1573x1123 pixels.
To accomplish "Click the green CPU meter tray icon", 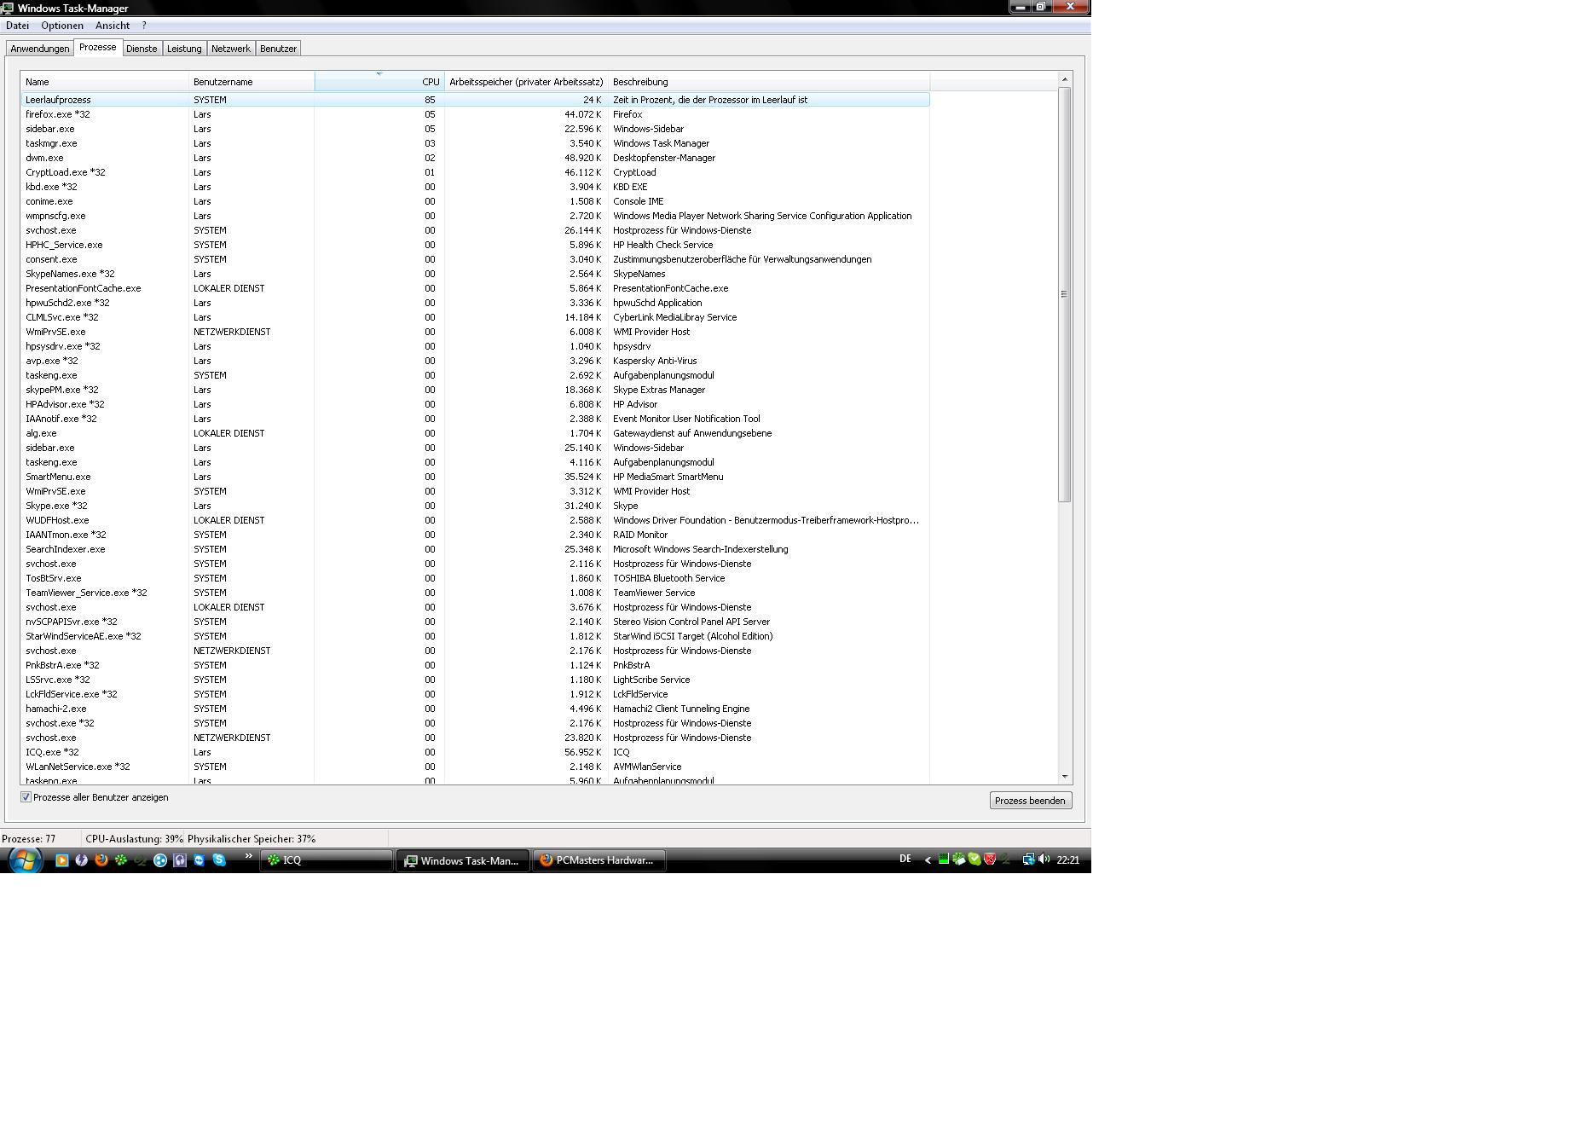I will [944, 859].
